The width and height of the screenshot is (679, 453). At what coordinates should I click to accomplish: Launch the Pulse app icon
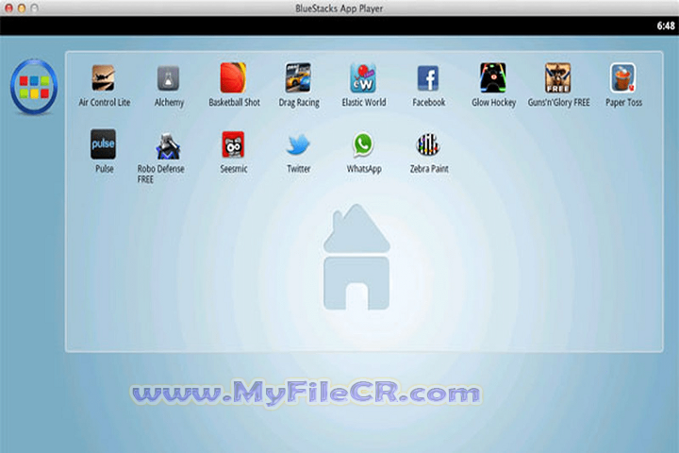coord(103,143)
